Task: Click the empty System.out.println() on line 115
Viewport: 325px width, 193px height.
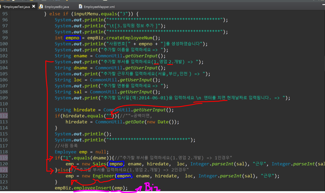Action: coord(83,134)
